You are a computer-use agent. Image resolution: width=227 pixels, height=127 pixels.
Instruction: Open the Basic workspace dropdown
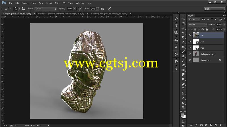tap(215, 9)
